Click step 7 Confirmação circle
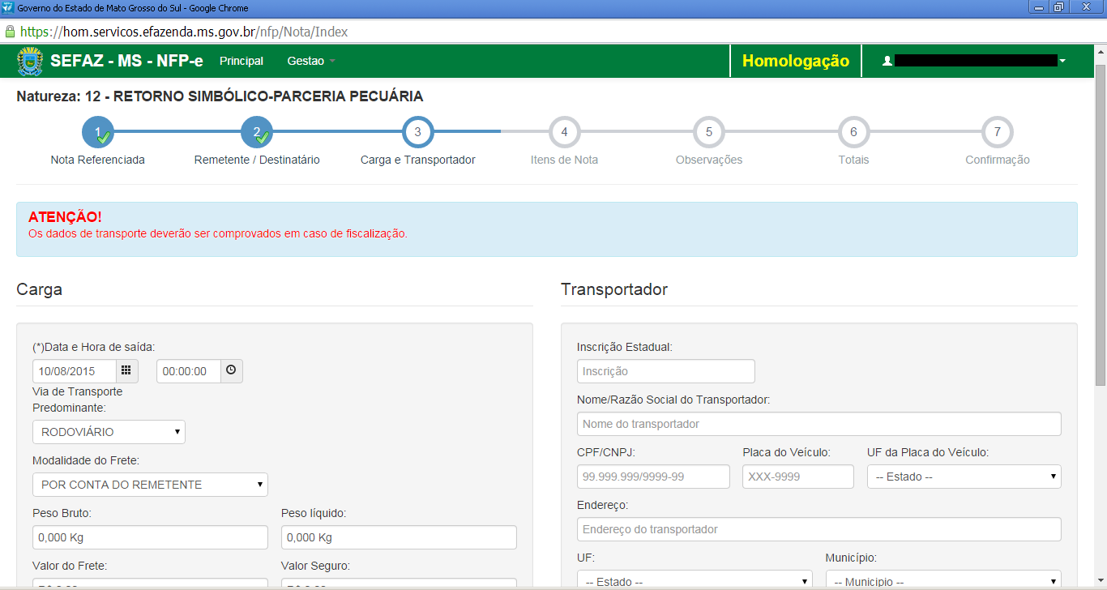The height and width of the screenshot is (590, 1107). coord(997,132)
